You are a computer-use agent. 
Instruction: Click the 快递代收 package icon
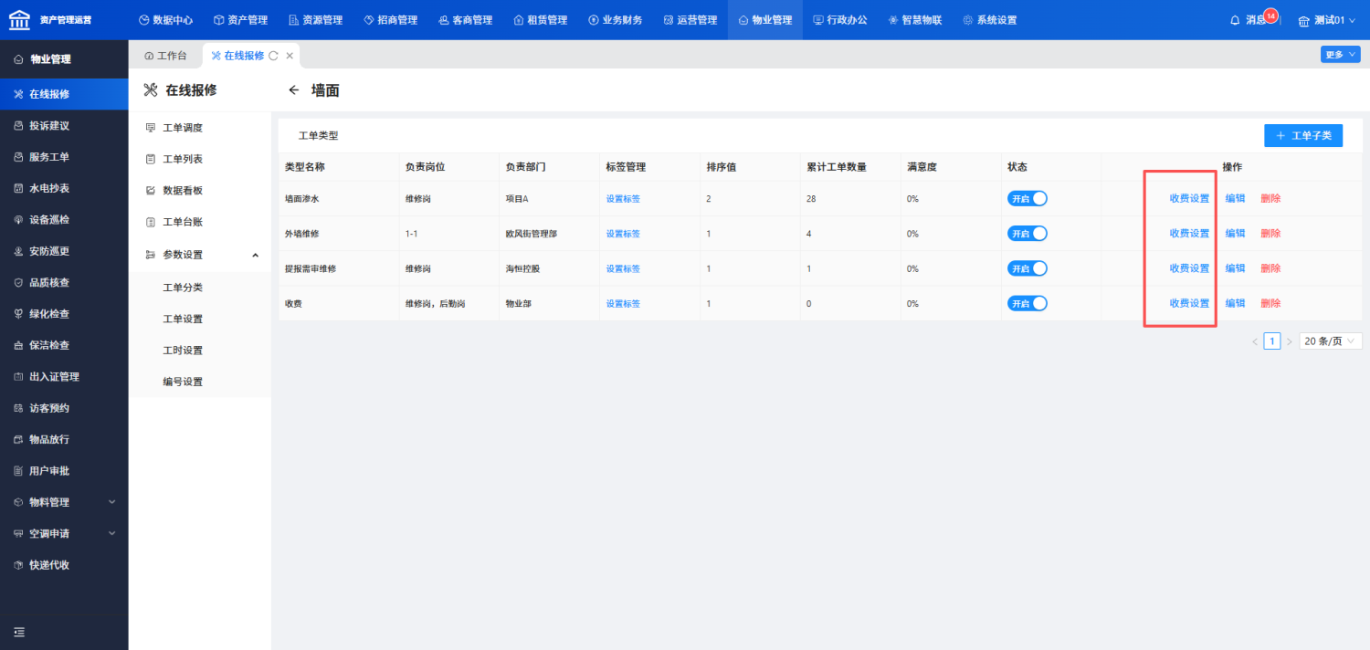point(19,565)
